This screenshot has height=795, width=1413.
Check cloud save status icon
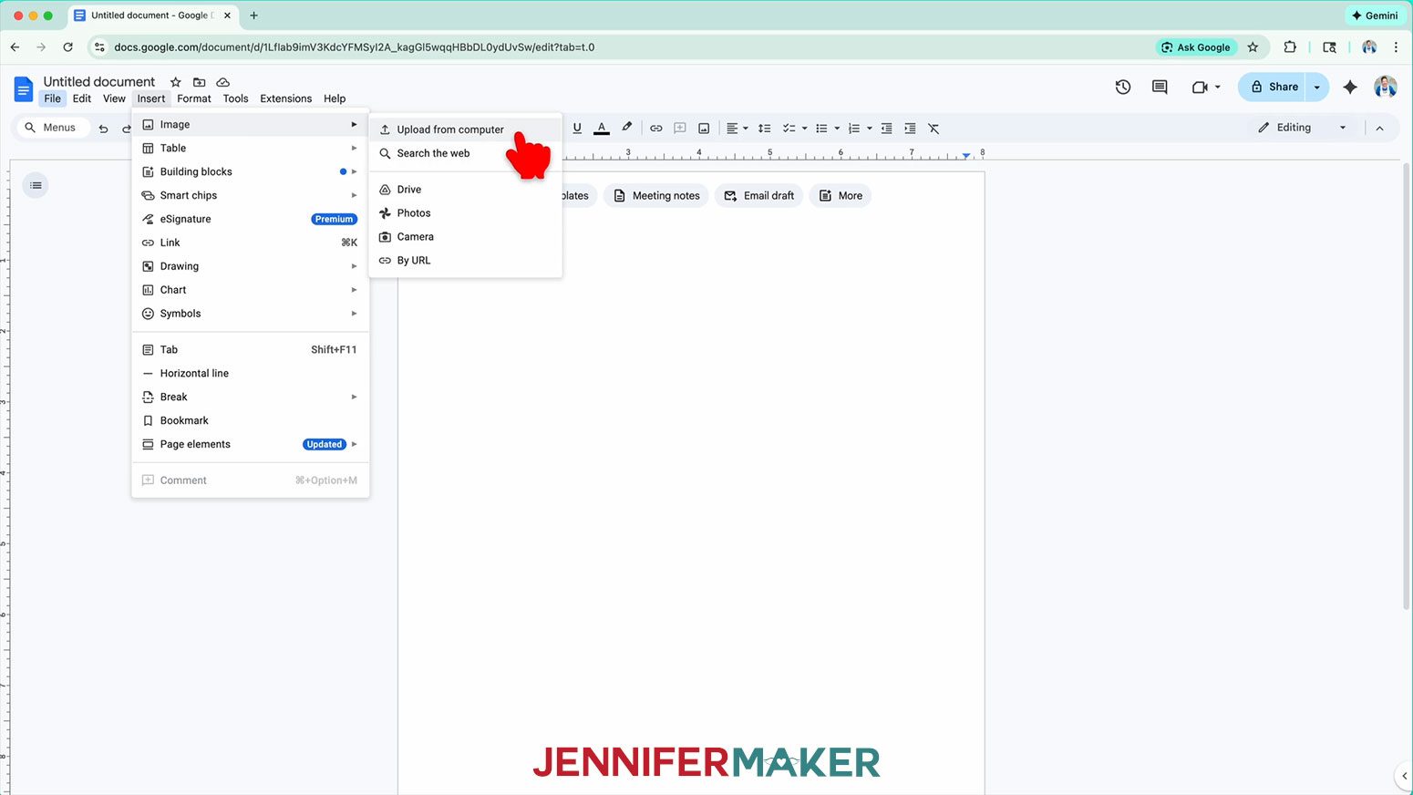222,82
